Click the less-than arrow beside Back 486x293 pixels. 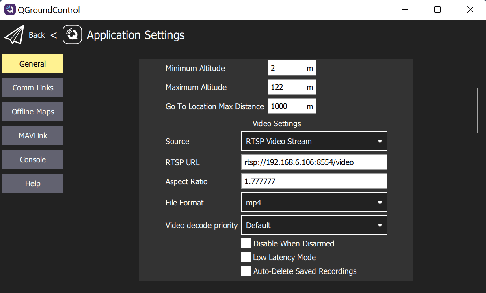54,35
